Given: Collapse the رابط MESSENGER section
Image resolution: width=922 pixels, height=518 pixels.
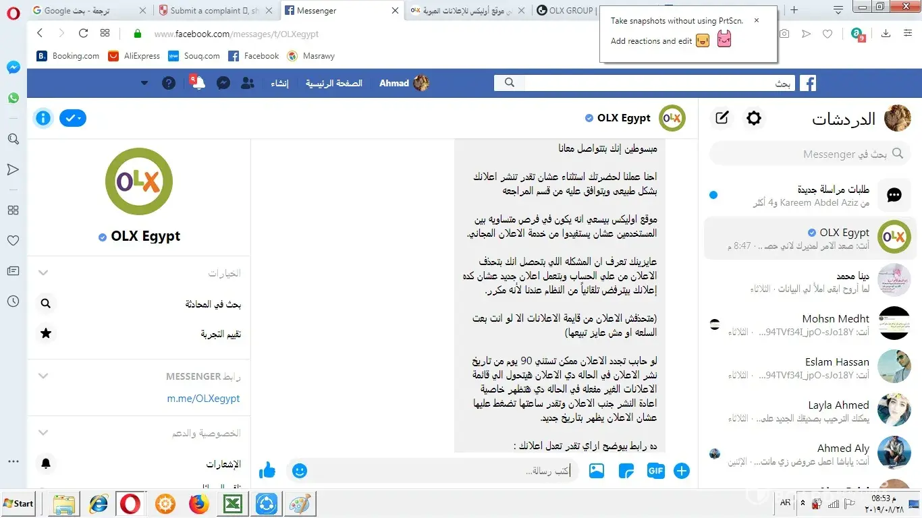Looking at the screenshot, I should (43, 376).
